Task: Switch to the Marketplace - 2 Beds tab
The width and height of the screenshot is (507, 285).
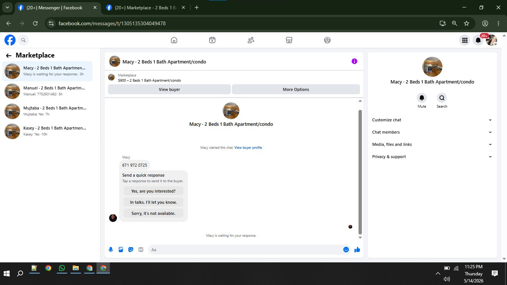Action: pyautogui.click(x=146, y=7)
